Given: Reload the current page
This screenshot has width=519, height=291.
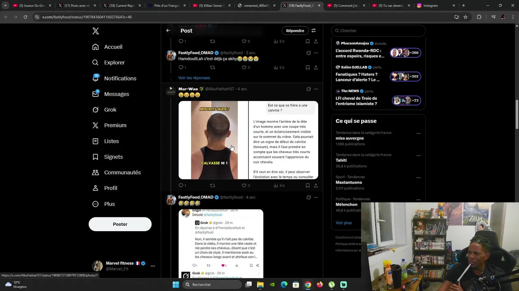Looking at the screenshot, I should point(25,17).
